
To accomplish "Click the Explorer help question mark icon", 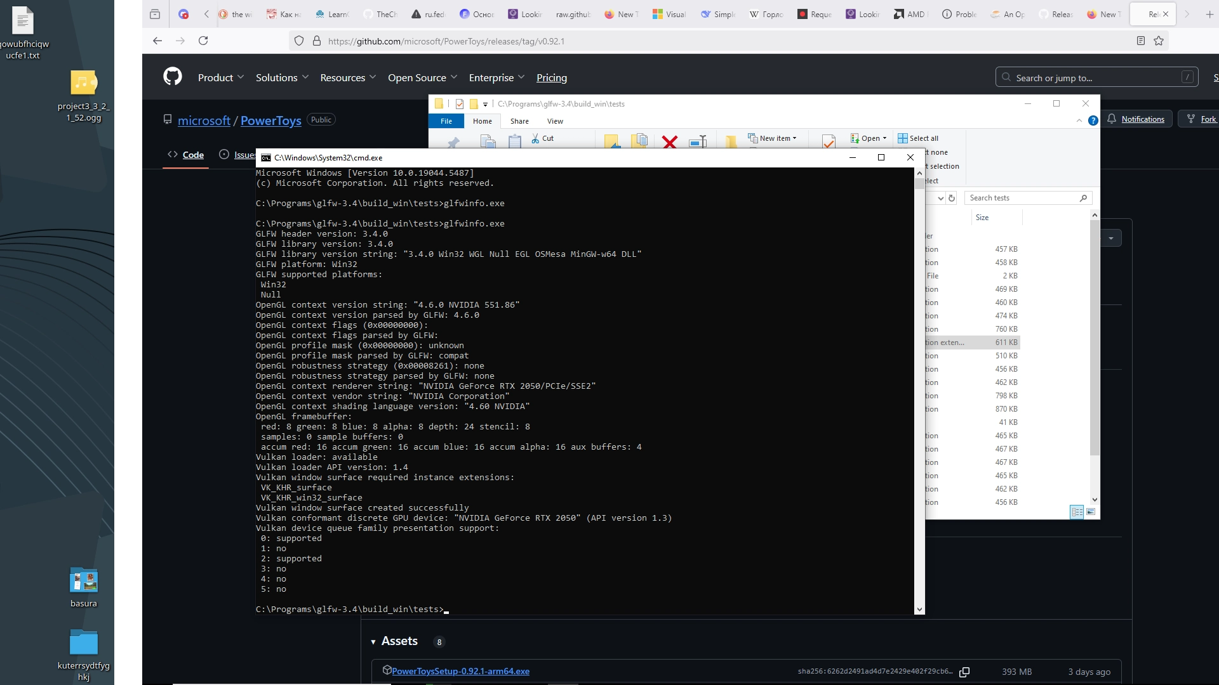I will (1093, 121).
